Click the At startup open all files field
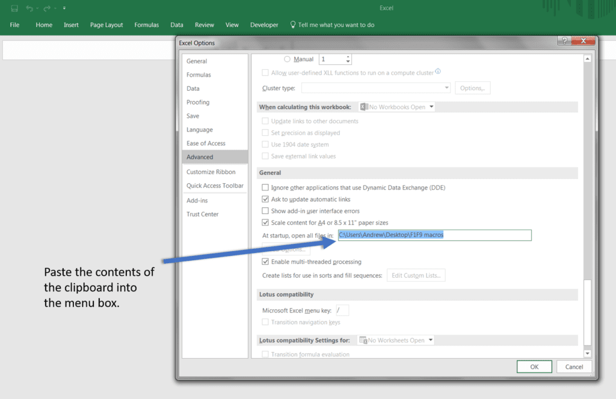Viewport: 616px width, 399px height. tap(434, 235)
